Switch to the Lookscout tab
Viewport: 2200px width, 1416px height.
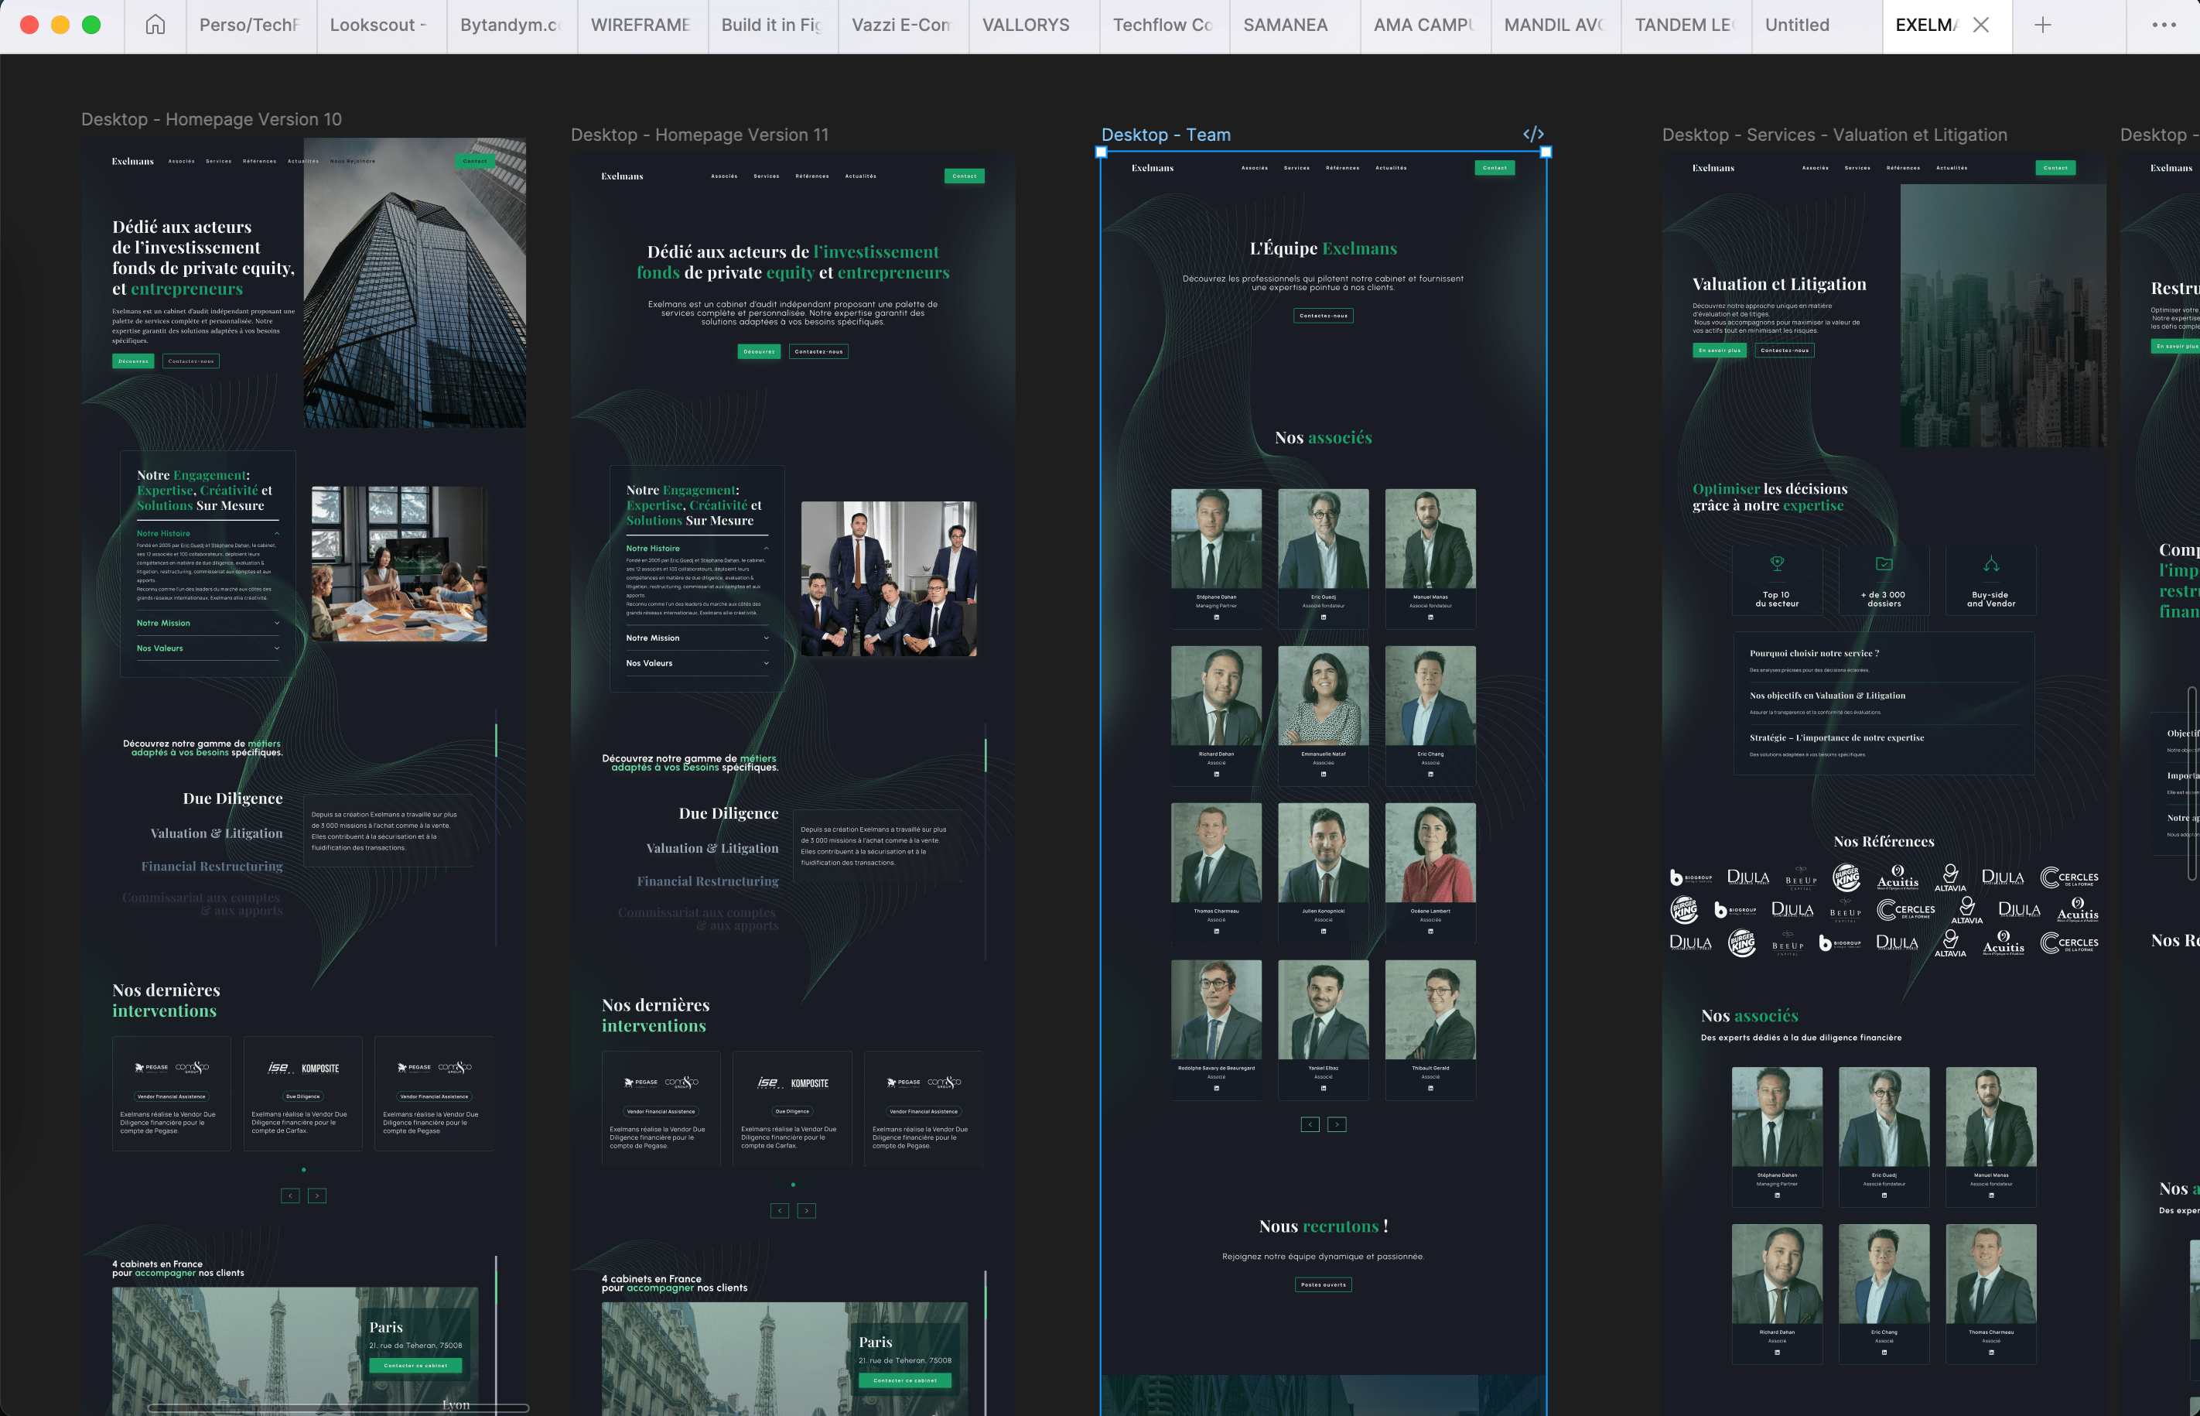(377, 25)
